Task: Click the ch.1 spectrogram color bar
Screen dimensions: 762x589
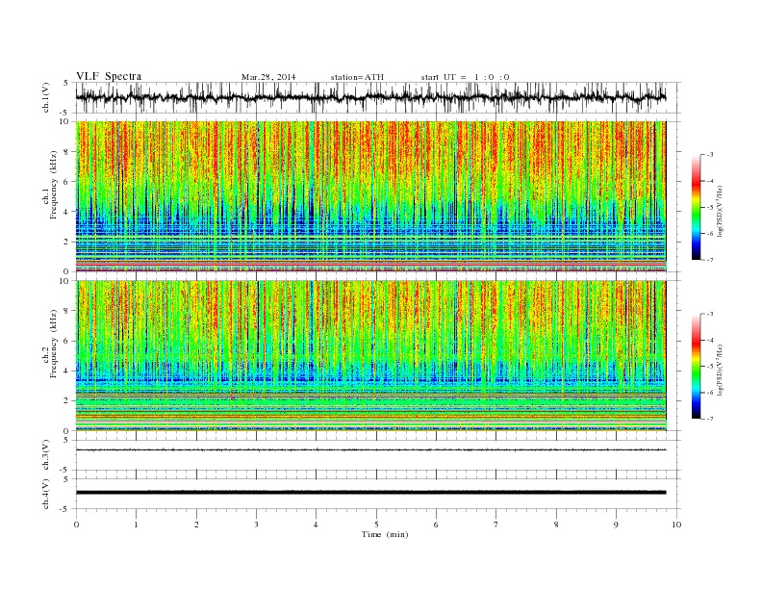Action: click(696, 208)
